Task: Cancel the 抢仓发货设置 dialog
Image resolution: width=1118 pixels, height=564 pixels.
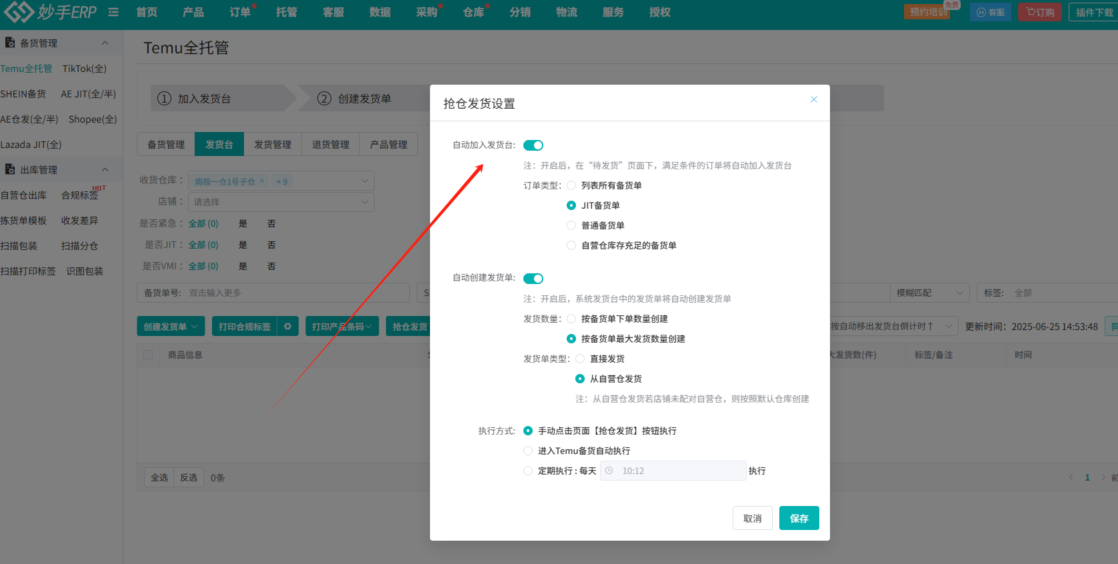Action: coord(753,518)
